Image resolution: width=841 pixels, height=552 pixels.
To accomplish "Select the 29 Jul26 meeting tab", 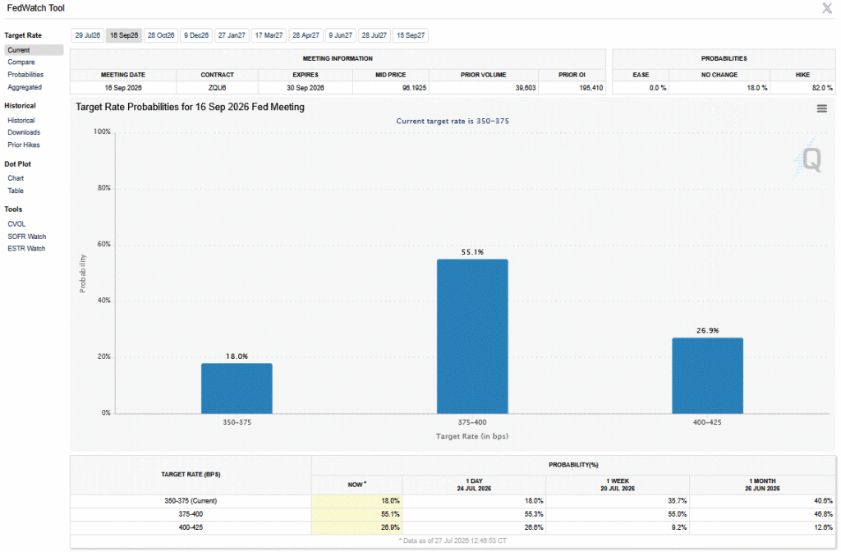I will coord(87,35).
